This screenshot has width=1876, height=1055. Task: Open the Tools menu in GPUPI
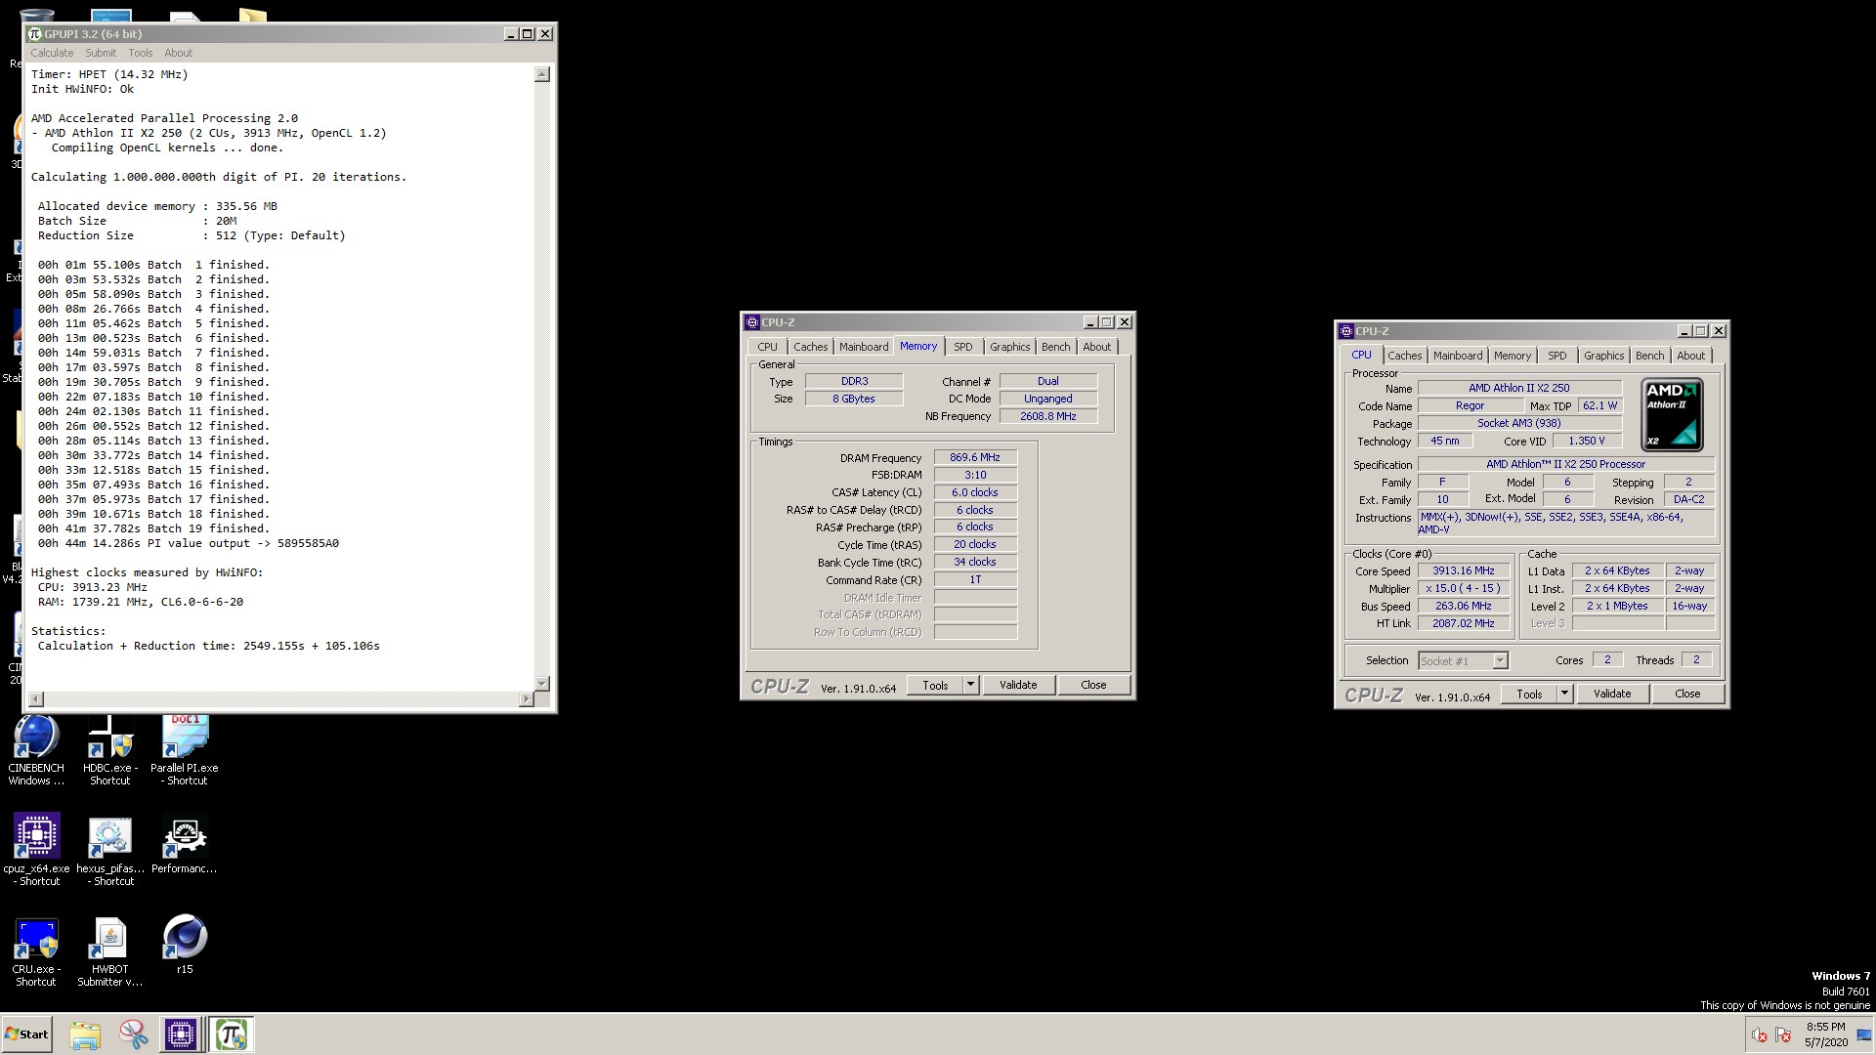[141, 53]
